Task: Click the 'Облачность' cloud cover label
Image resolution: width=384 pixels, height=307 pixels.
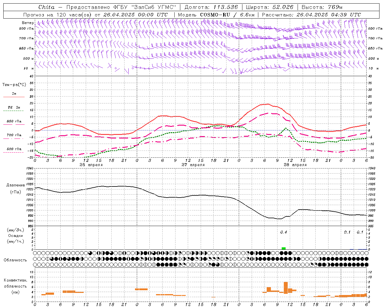Action: click(x=15, y=260)
